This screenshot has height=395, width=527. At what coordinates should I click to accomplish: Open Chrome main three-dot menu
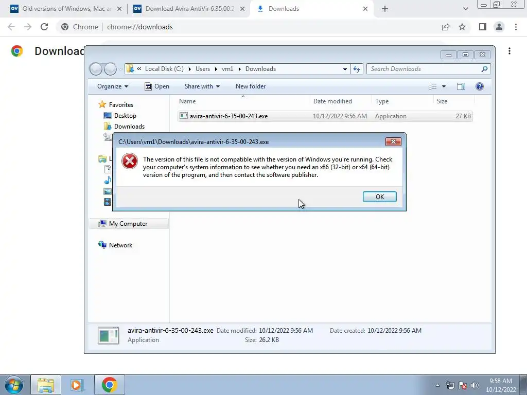(x=516, y=27)
